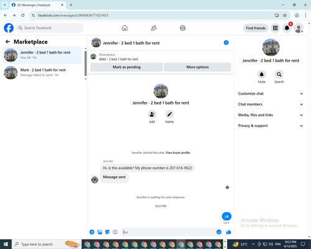The height and width of the screenshot is (249, 311).
Task: Search in conversation via magnifier icon
Action: coord(279,74)
